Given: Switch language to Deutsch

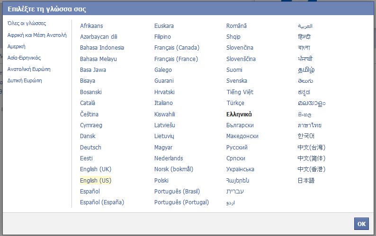Looking at the screenshot, I should point(90,148).
